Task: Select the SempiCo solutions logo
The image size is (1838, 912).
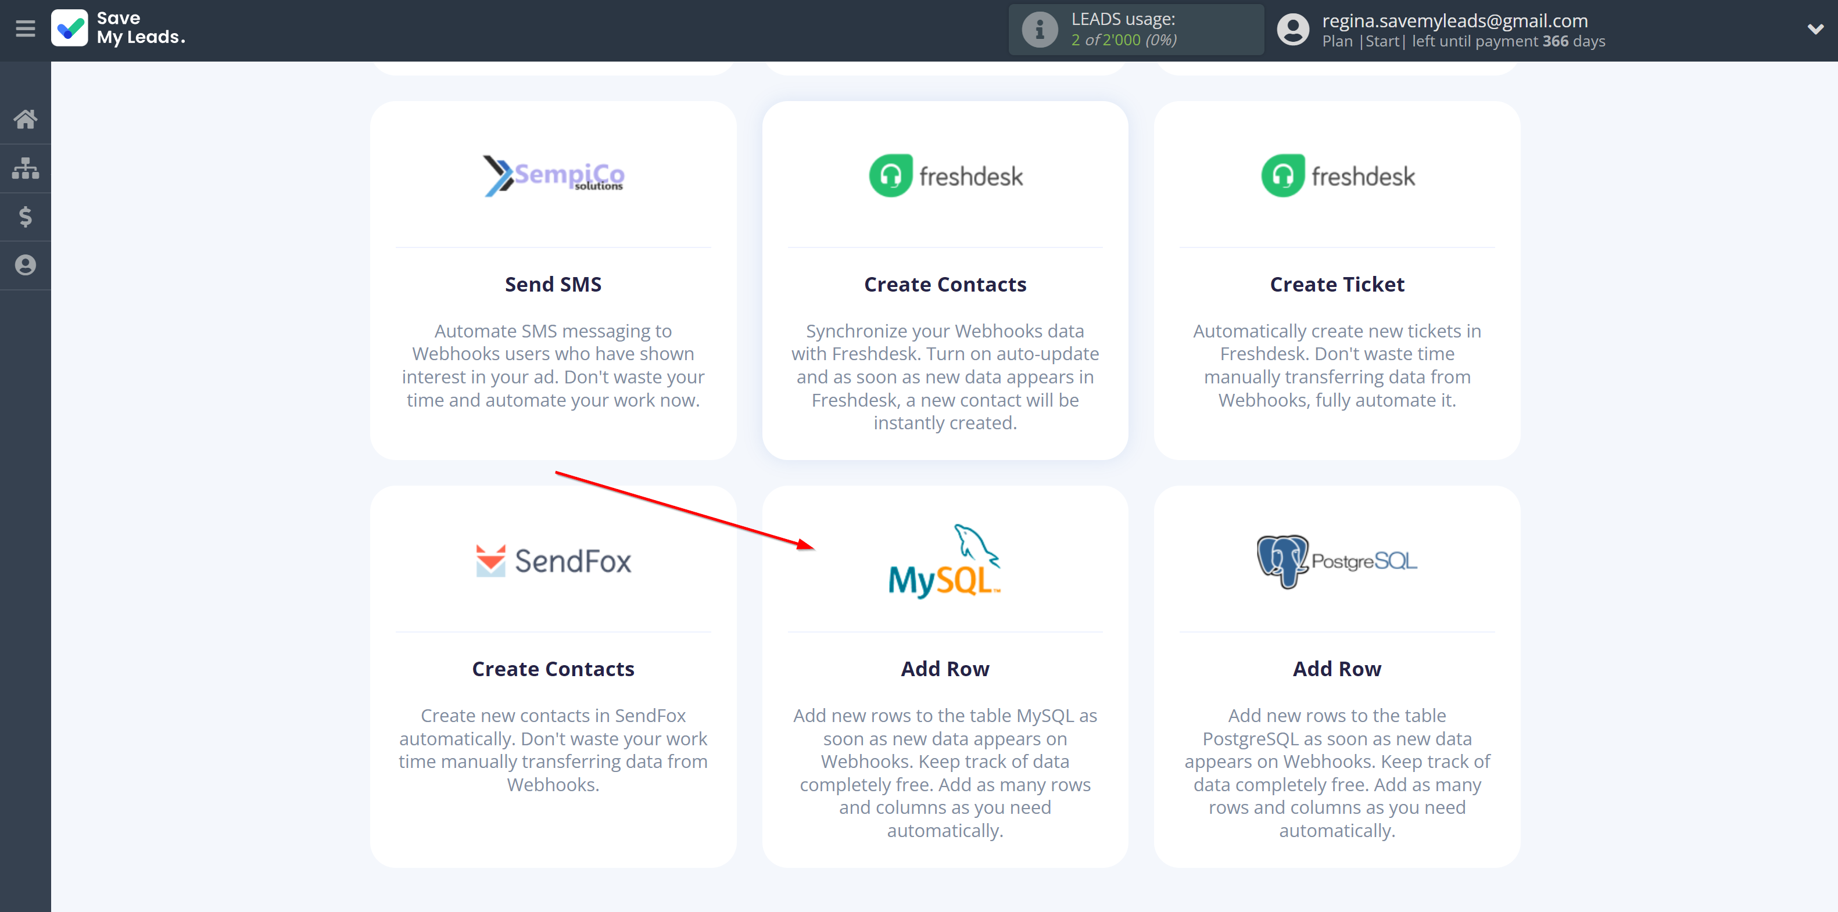Action: click(x=553, y=176)
